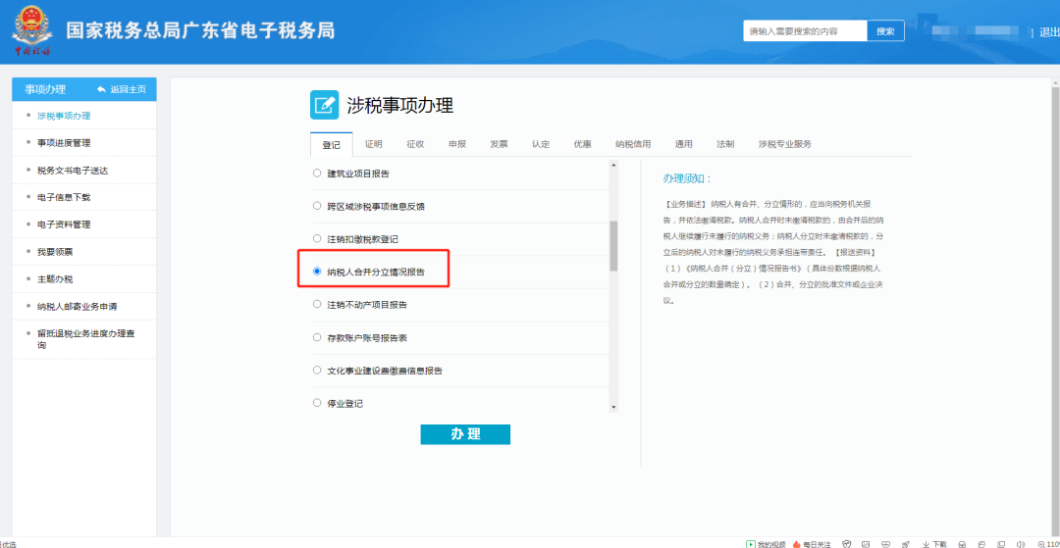The width and height of the screenshot is (1060, 548).
Task: Open 电子信息下载 in sidebar
Action: click(64, 197)
